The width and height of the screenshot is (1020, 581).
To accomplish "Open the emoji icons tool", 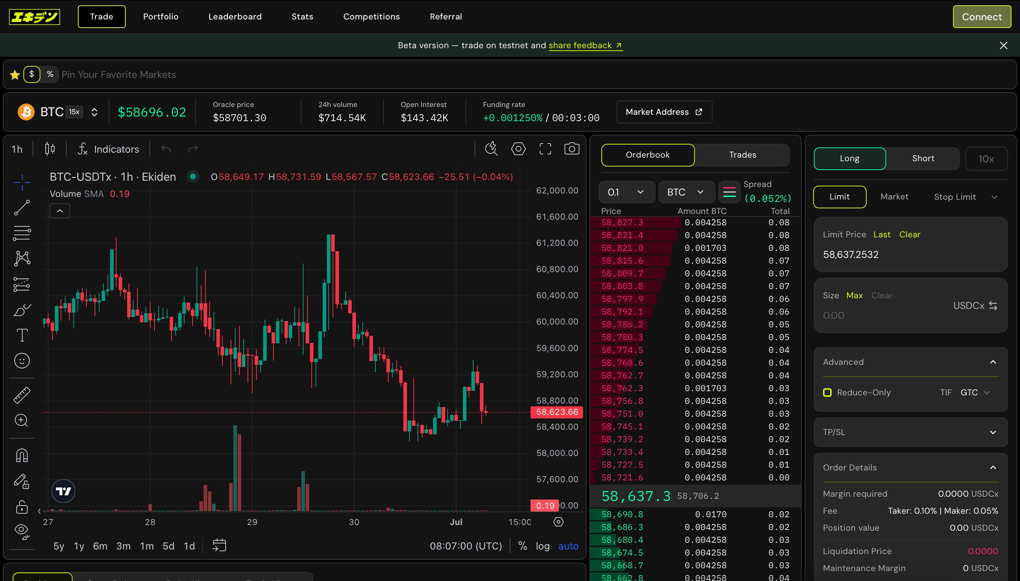I will [22, 361].
